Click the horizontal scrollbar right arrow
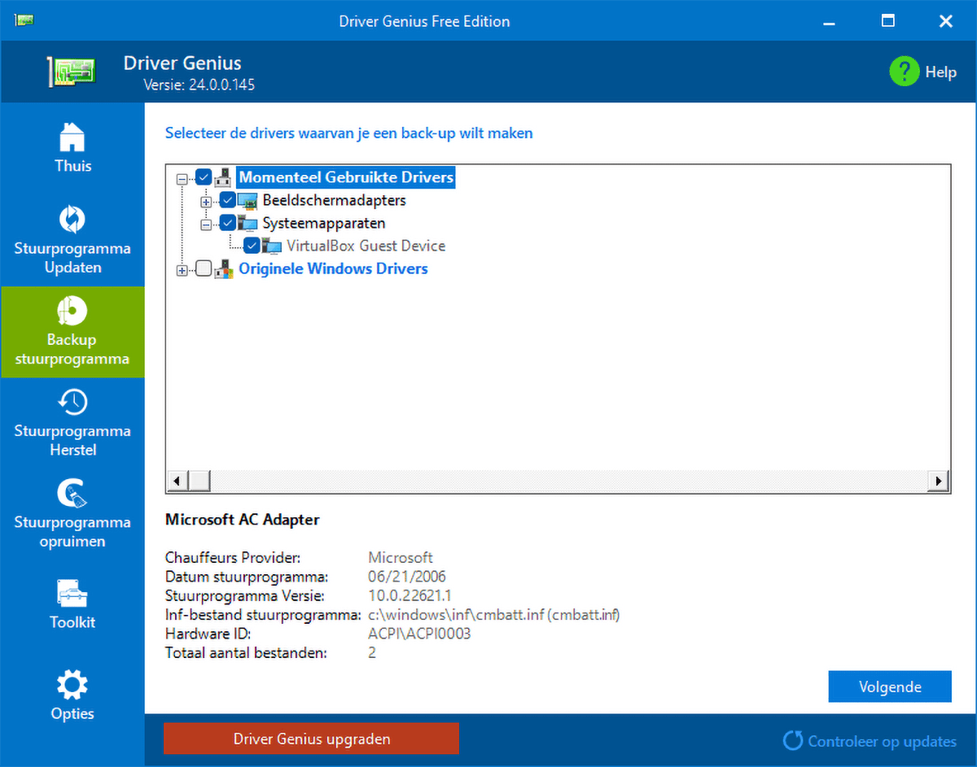977x767 pixels. click(x=939, y=481)
